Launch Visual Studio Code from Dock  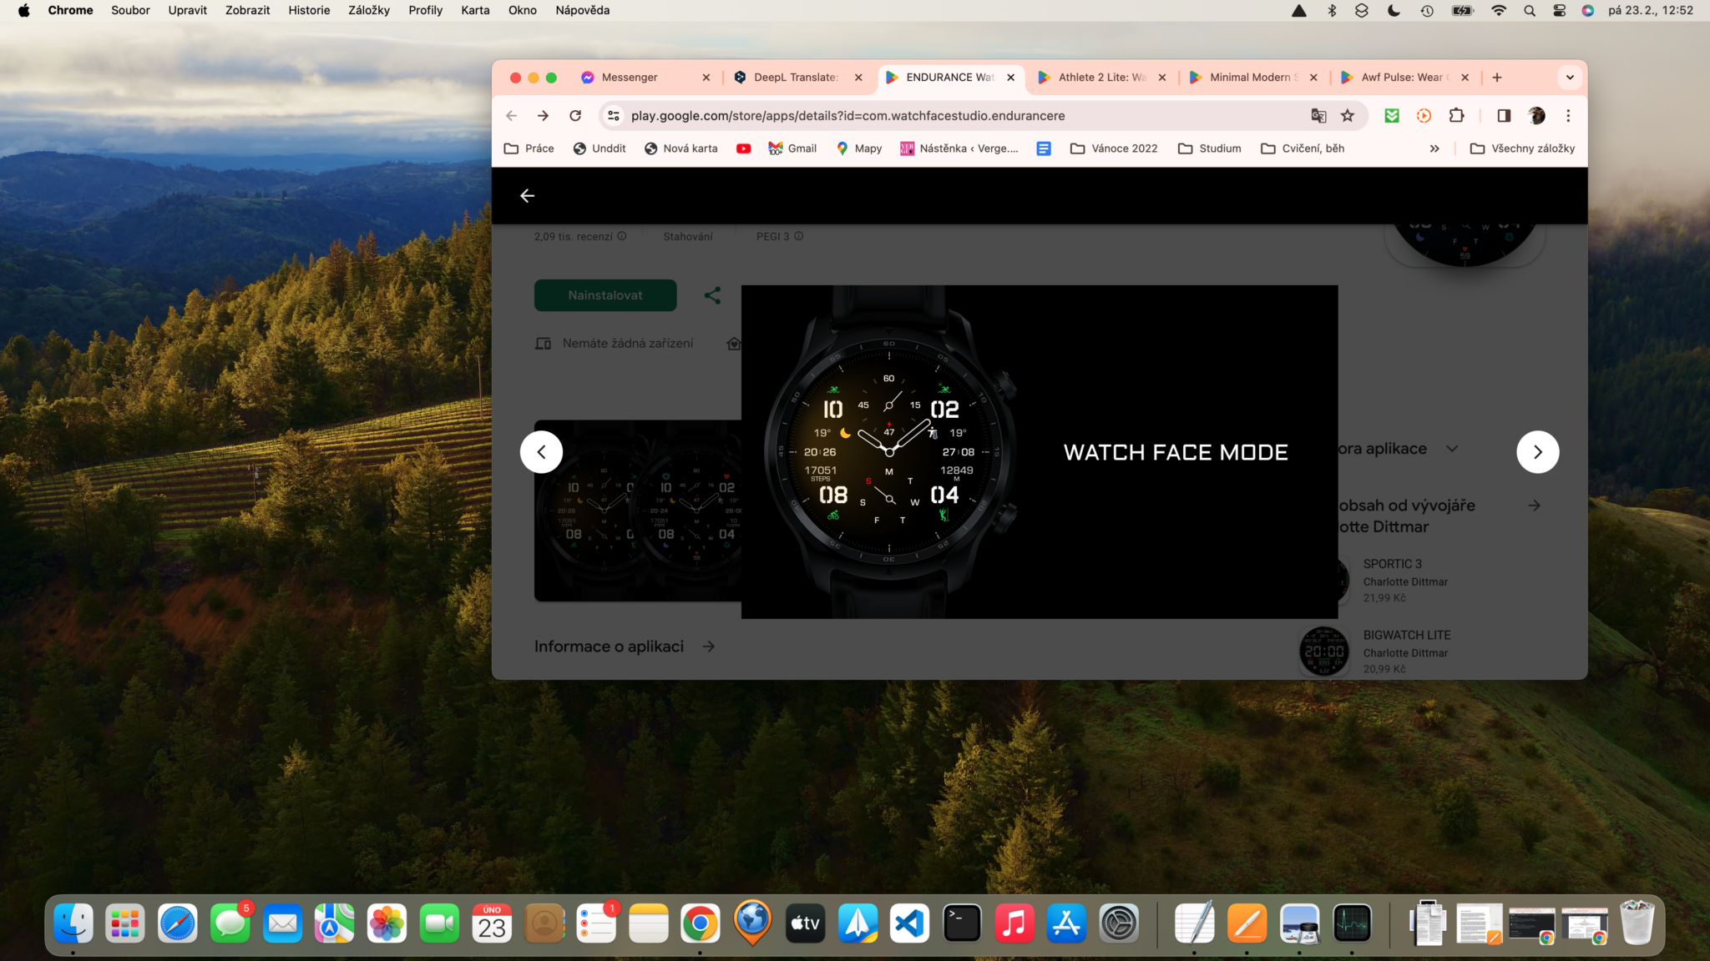(x=909, y=923)
